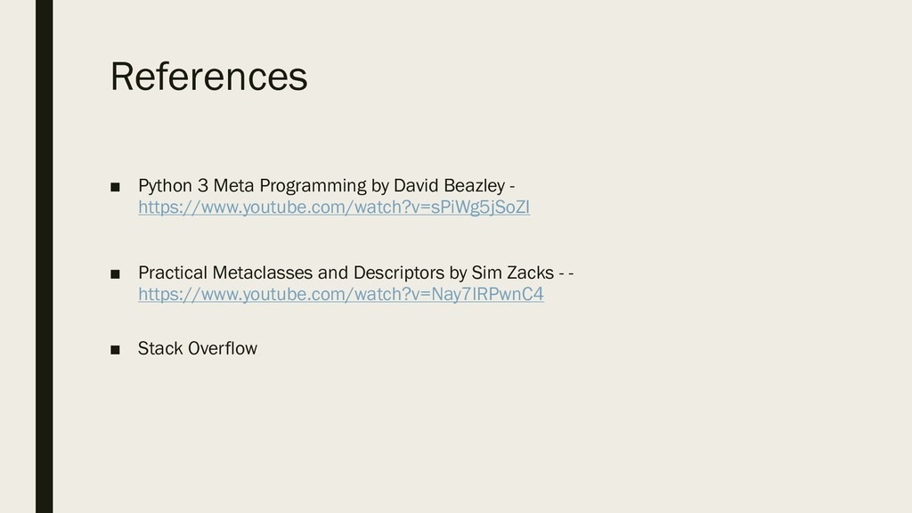This screenshot has height=513, width=912.
Task: Click the "References" slide title
Action: pyautogui.click(x=208, y=77)
